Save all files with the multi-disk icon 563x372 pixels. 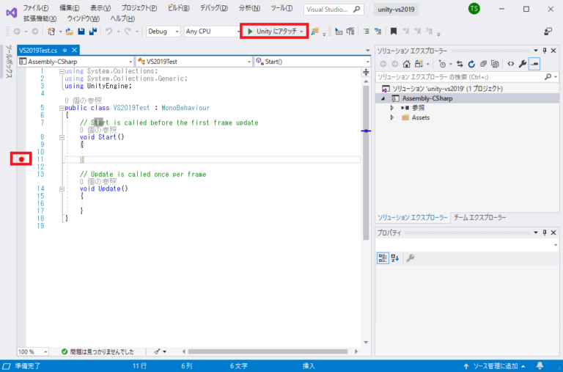click(93, 32)
